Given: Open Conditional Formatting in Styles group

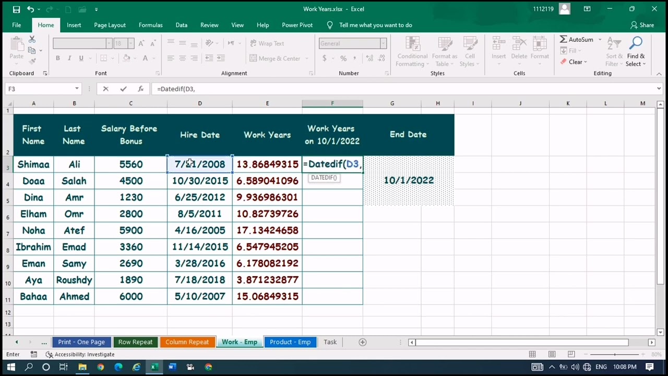Looking at the screenshot, I should pos(412,52).
